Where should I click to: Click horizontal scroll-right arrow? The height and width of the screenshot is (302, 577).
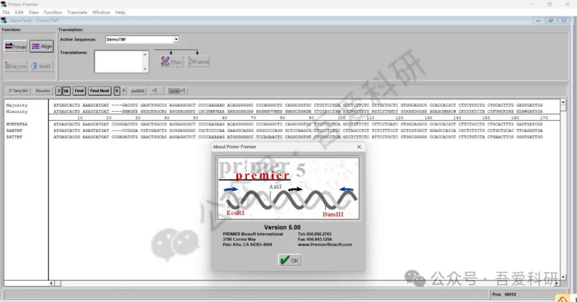[557, 283]
